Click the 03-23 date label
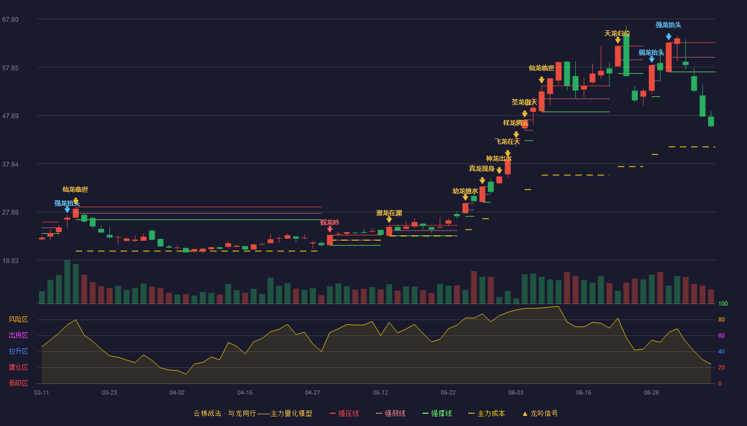Screen dimensions: 747x426 (x=109, y=392)
